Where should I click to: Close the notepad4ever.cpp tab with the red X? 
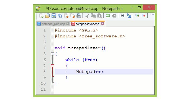102,23
